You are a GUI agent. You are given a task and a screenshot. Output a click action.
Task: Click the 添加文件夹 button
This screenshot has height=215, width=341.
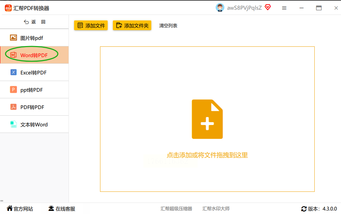(x=132, y=25)
